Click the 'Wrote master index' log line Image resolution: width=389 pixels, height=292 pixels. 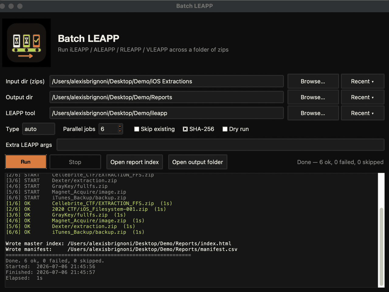coord(119,243)
